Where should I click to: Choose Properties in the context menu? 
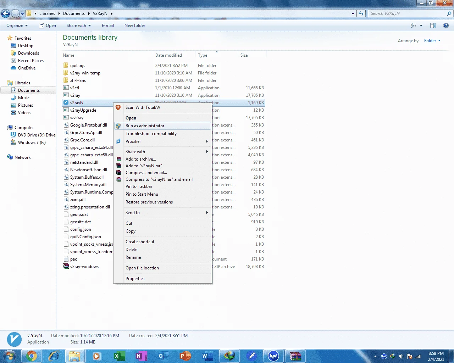[163, 279]
